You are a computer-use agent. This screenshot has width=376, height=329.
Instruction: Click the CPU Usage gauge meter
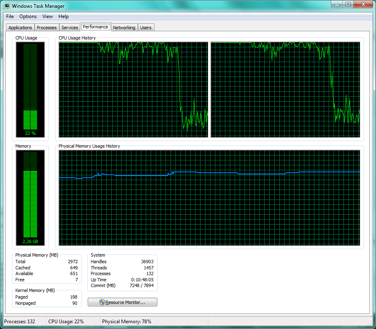click(x=30, y=88)
